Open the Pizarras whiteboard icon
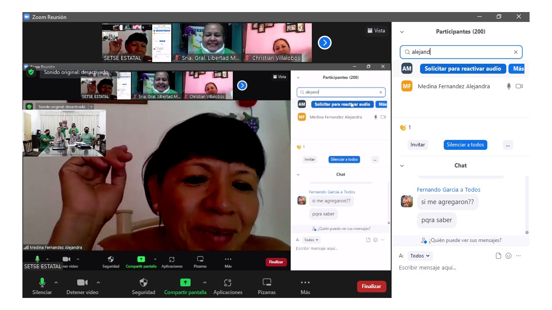Viewport: 552px width, 310px height. coord(267,282)
